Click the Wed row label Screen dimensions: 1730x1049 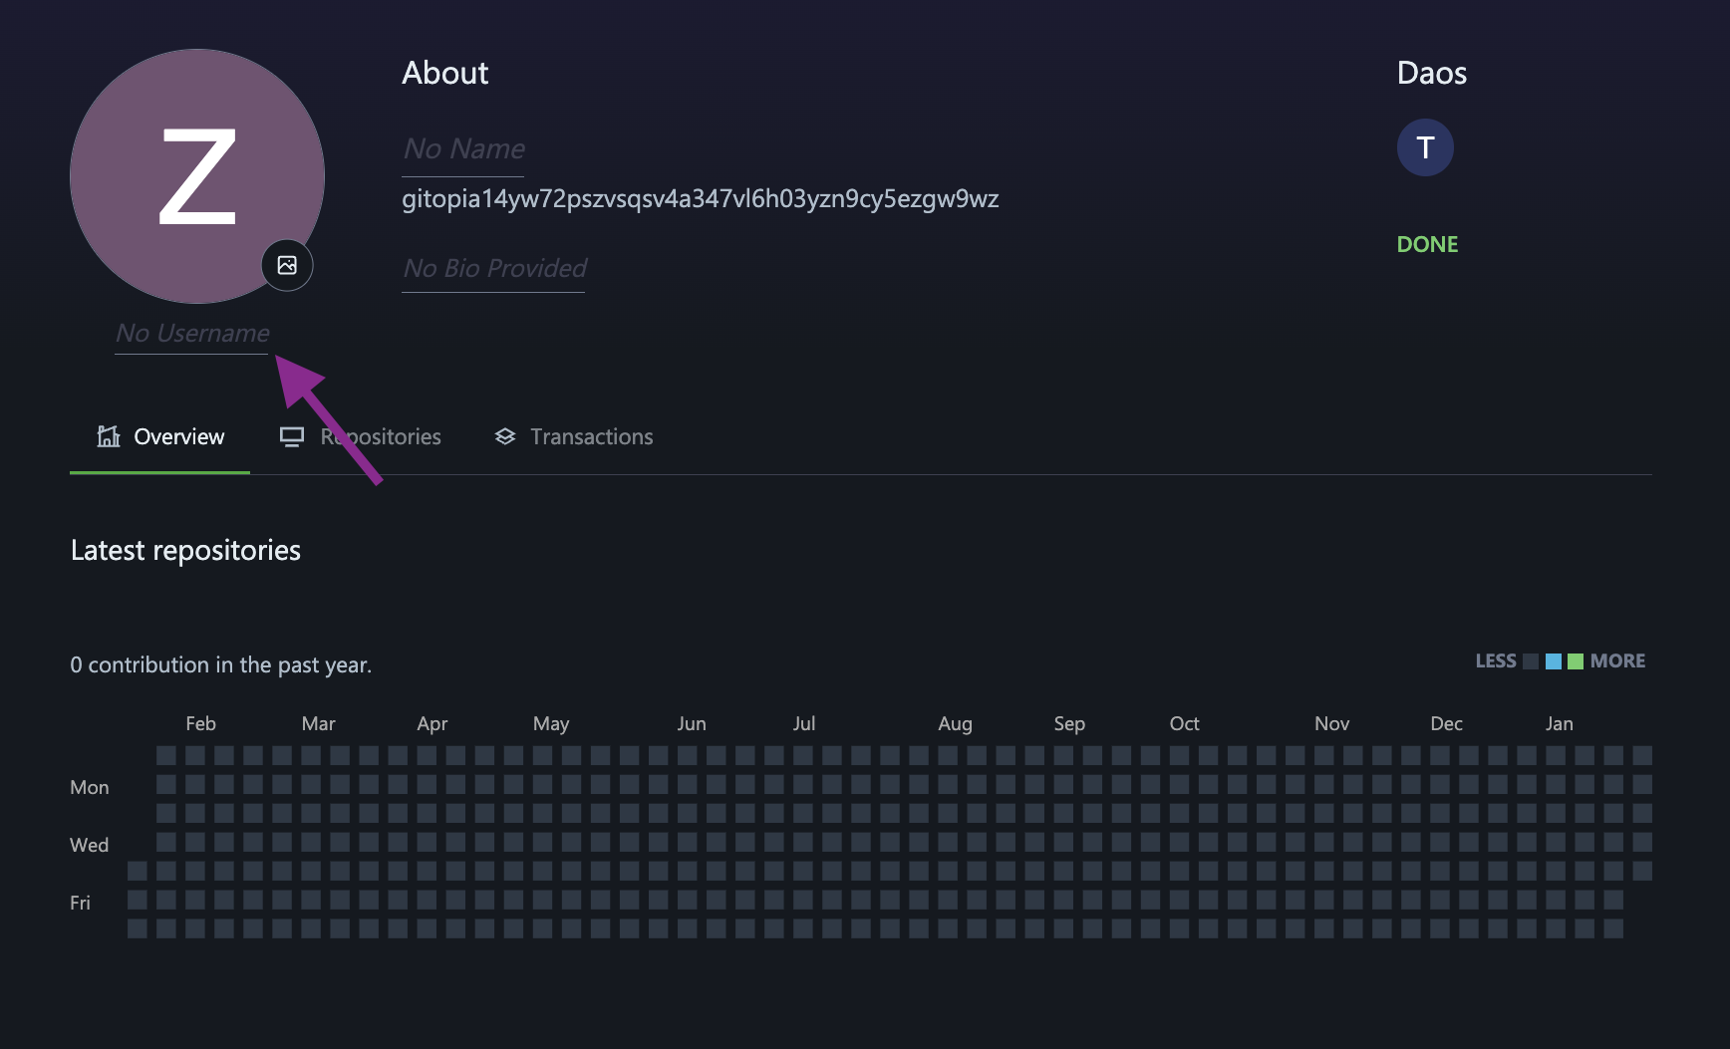click(x=89, y=845)
